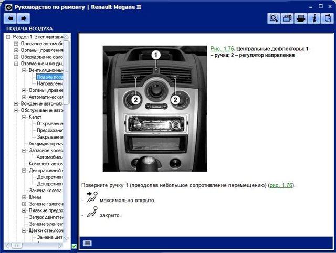336x253 pixels.
Task: Open the search magnifier tool
Action: point(274,18)
